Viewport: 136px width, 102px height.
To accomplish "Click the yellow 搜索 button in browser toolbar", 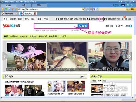I will point(131,9).
